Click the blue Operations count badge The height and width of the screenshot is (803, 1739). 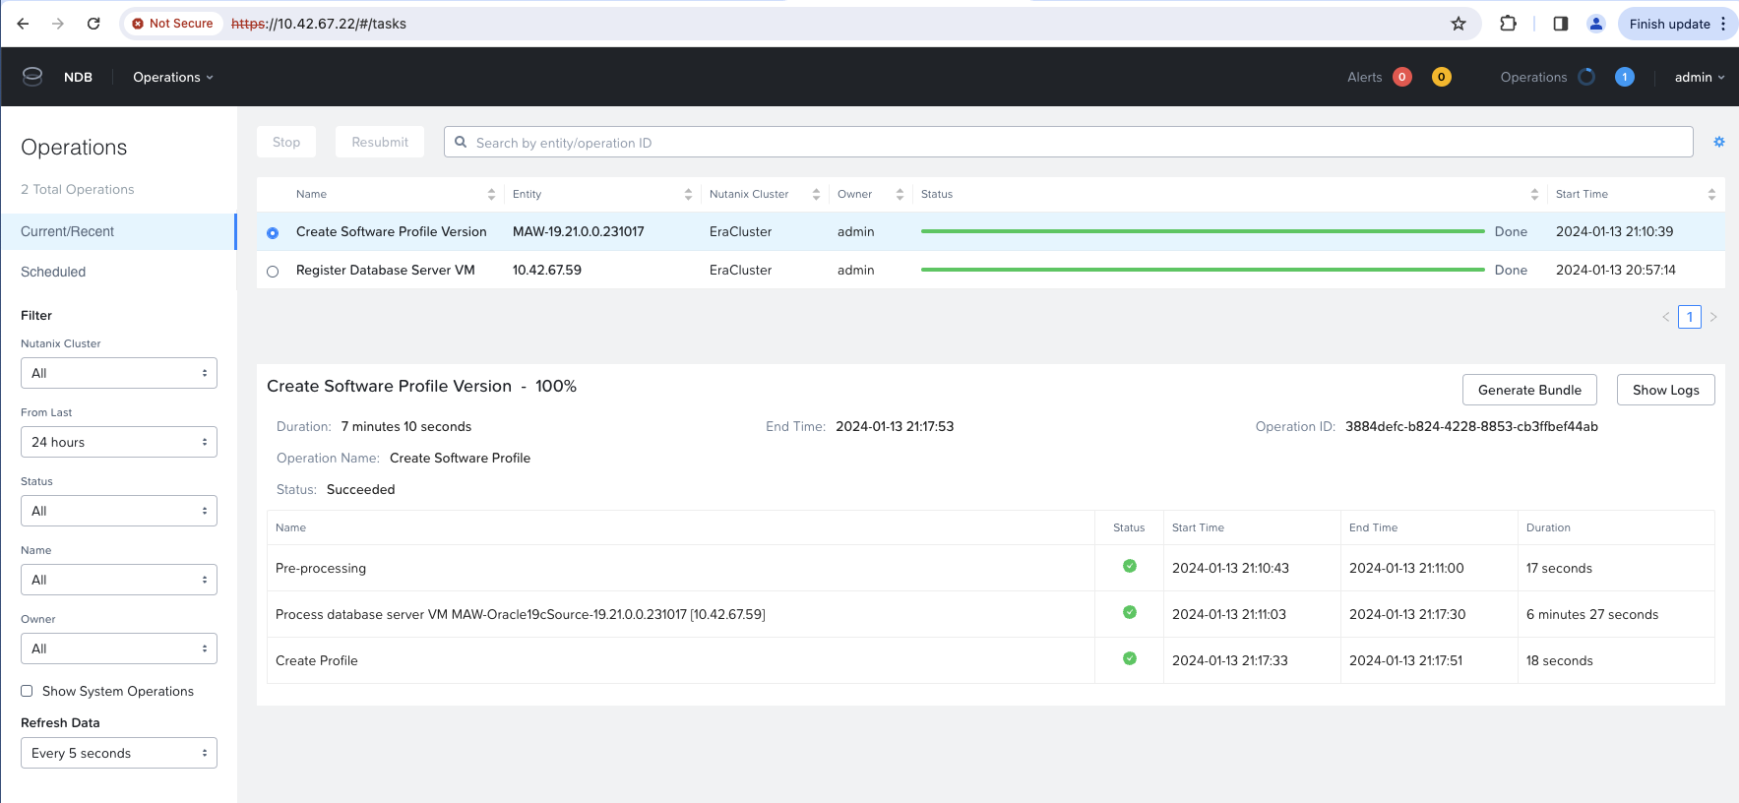point(1624,77)
